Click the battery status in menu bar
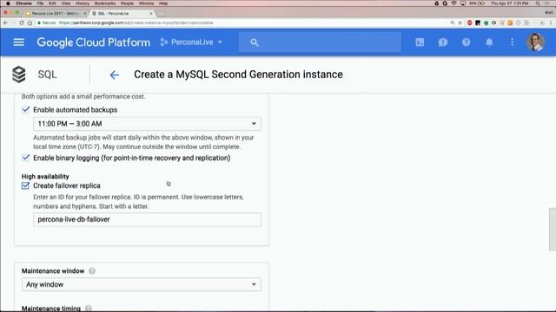The width and height of the screenshot is (556, 312). pyautogui.click(x=477, y=3)
